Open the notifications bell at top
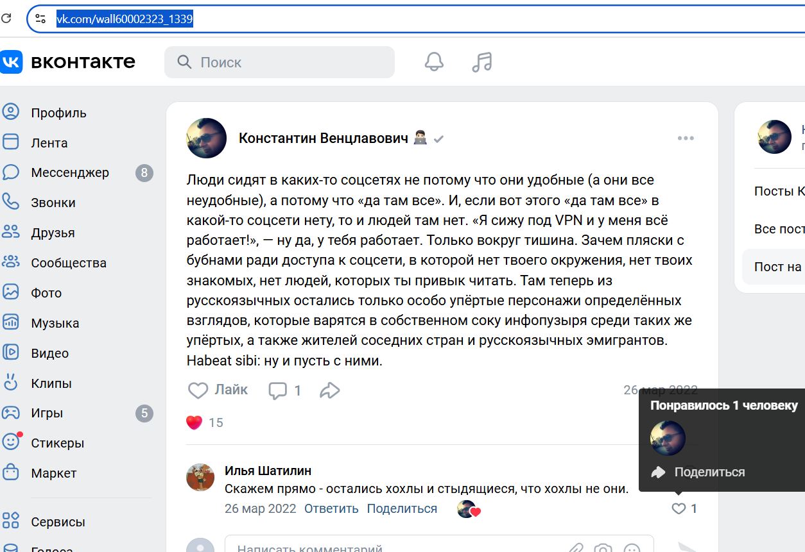Image resolution: width=805 pixels, height=552 pixels. click(x=434, y=62)
